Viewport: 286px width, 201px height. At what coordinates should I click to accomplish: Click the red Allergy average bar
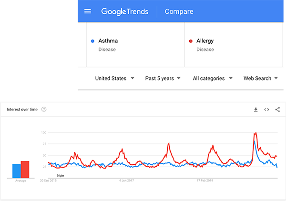pyautogui.click(x=25, y=169)
